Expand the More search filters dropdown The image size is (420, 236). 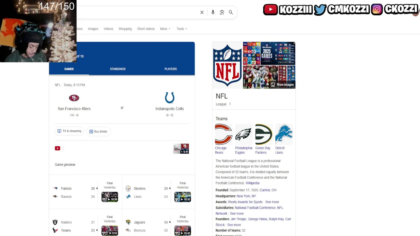pyautogui.click(x=165, y=29)
